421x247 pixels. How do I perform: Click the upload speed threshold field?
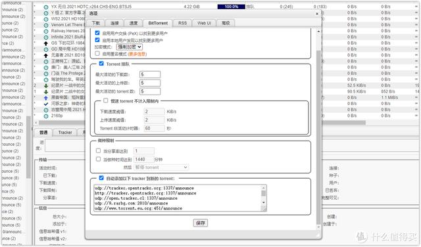tap(155, 120)
